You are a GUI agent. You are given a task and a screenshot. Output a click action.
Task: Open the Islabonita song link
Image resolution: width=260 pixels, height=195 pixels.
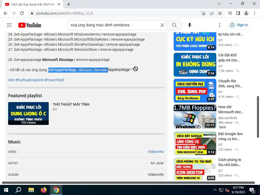(156, 152)
